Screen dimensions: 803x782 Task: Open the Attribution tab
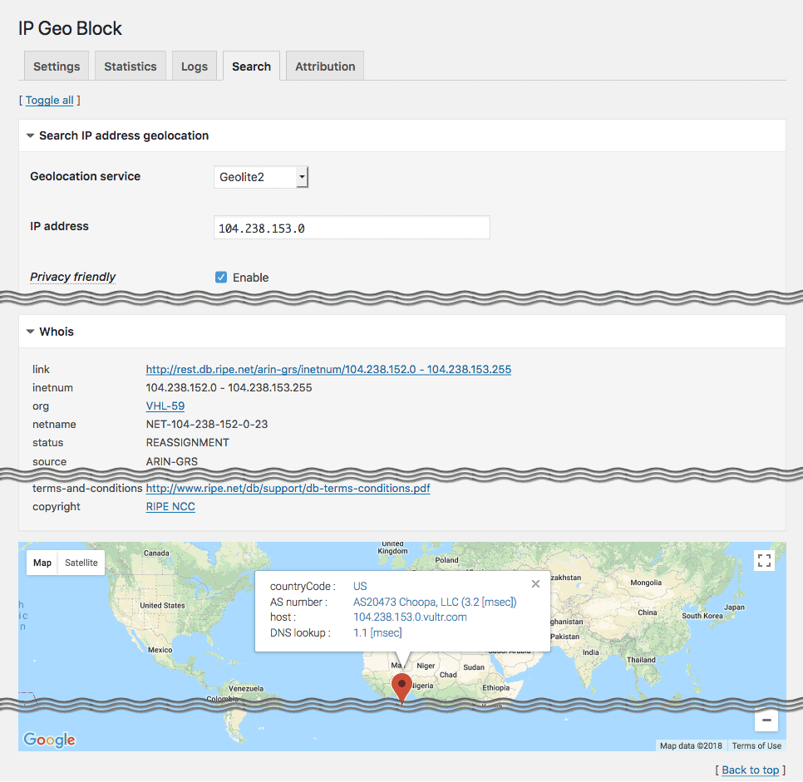325,66
